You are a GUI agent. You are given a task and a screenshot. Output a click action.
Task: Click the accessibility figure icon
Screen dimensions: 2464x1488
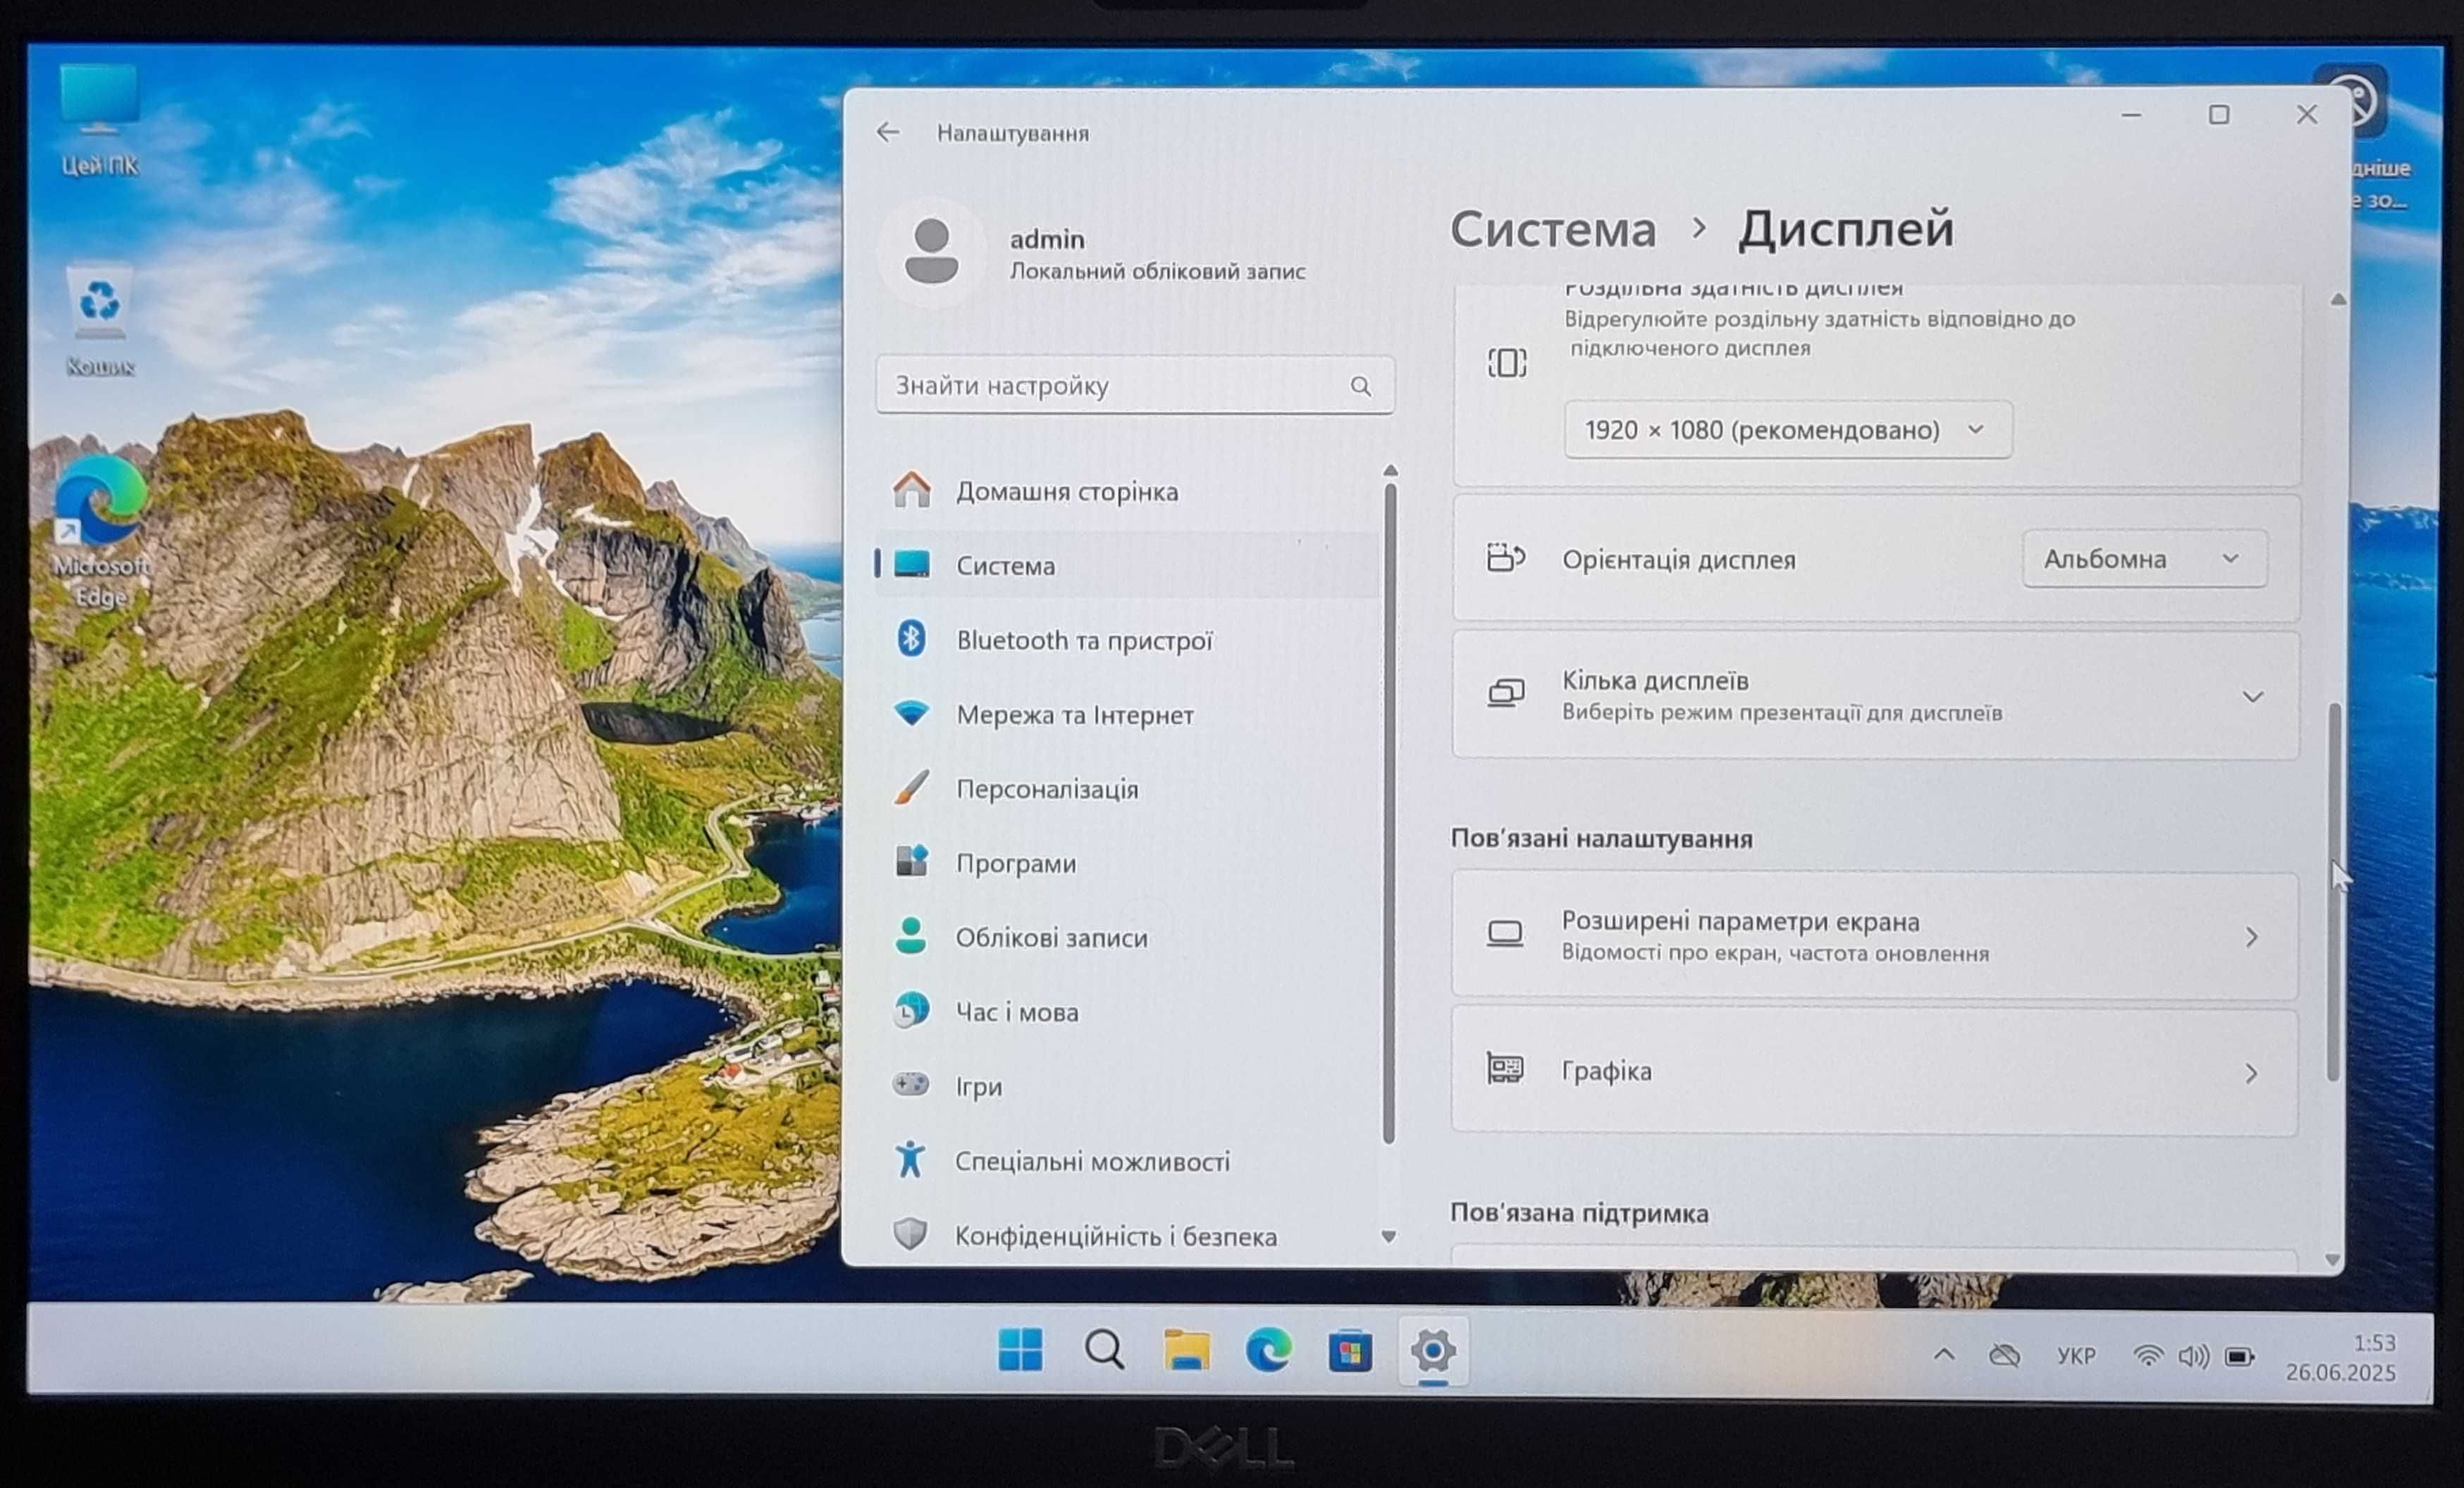click(910, 1159)
